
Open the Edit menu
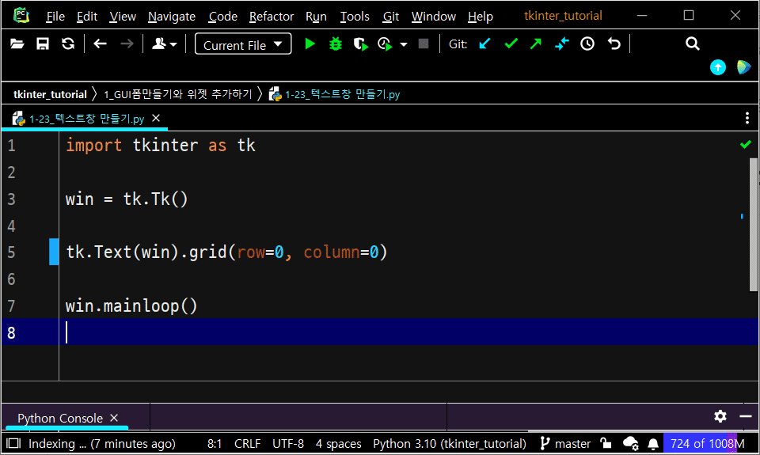pos(87,17)
